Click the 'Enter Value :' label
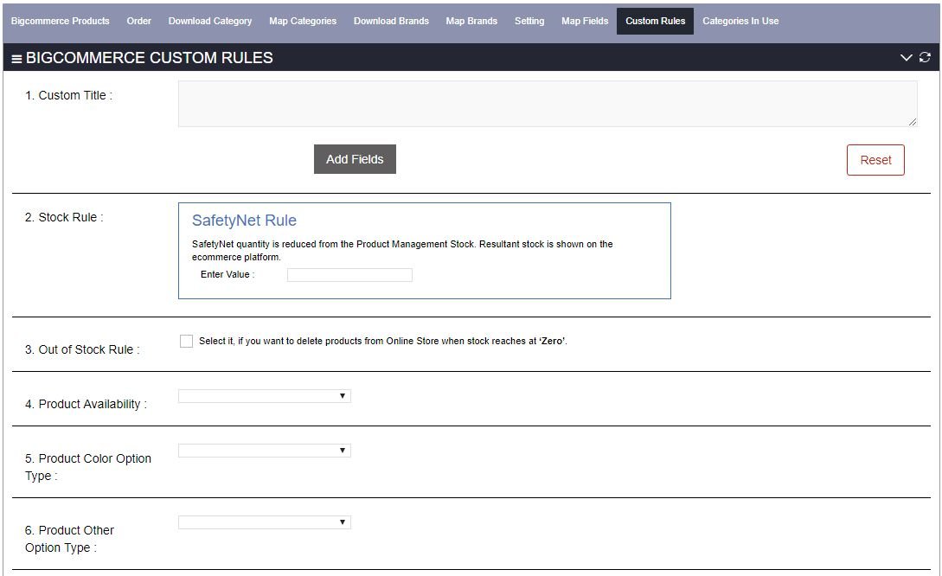Image resolution: width=942 pixels, height=576 pixels. pos(227,274)
